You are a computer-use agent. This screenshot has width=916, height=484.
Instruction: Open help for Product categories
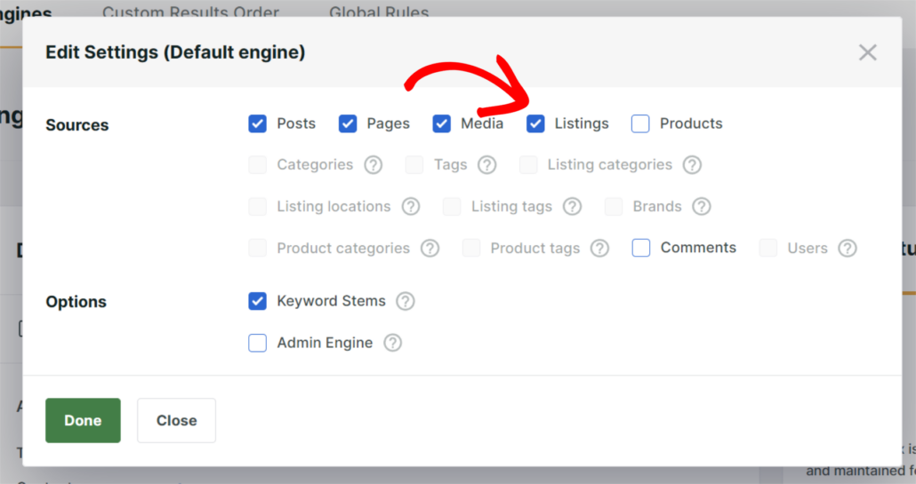coord(430,249)
